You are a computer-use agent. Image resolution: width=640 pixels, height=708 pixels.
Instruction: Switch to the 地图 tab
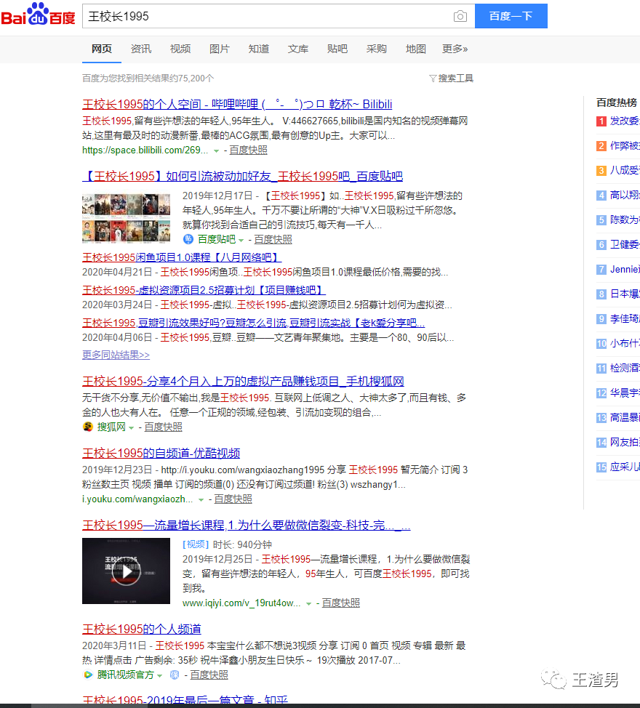[416, 49]
